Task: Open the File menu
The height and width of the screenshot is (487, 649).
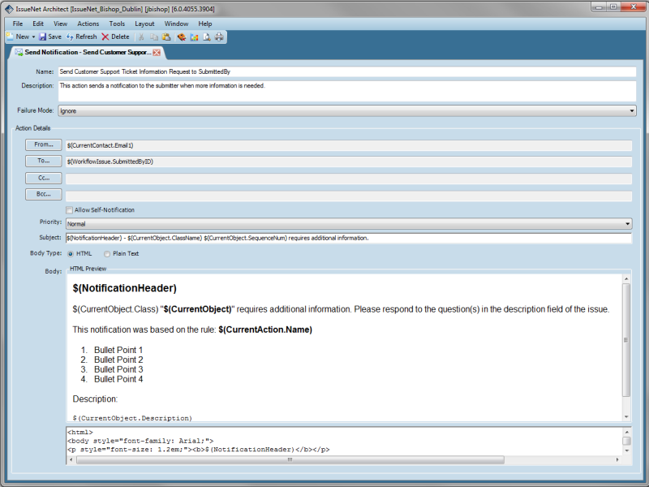Action: [18, 24]
